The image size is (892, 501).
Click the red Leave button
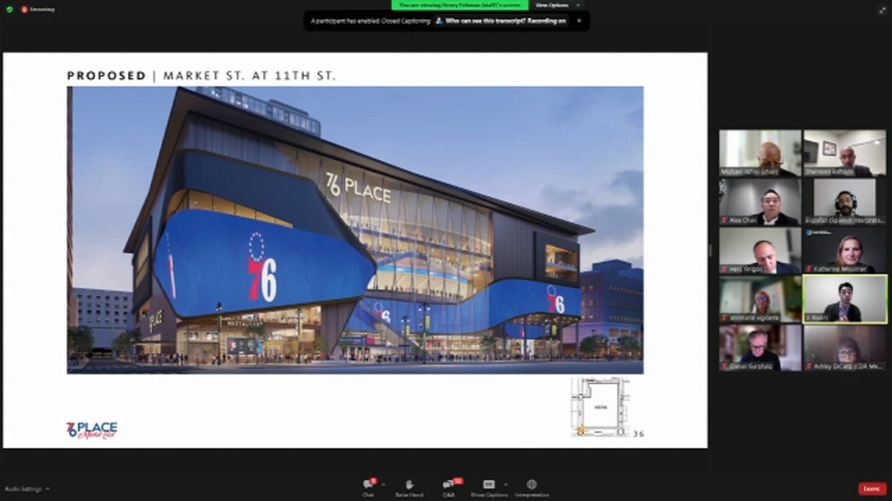point(871,488)
